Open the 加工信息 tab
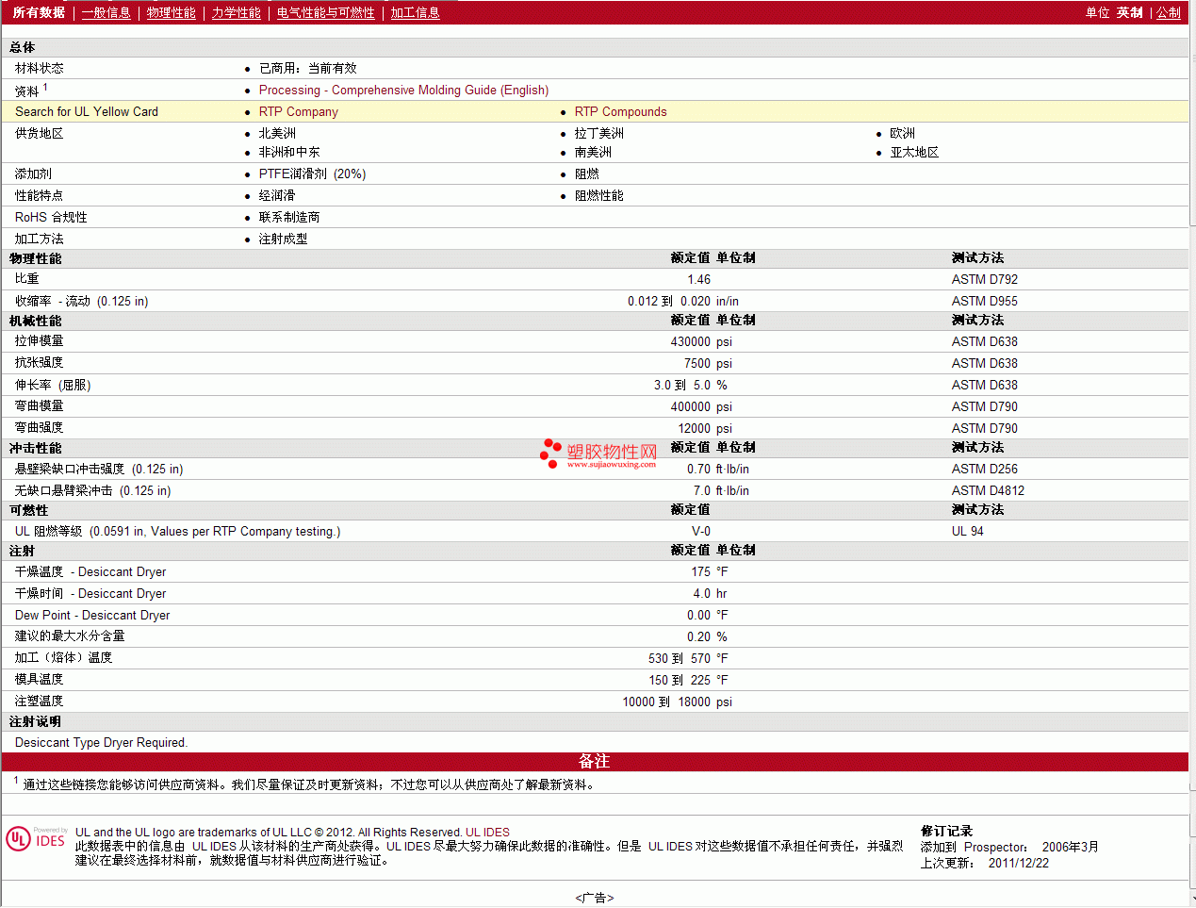The width and height of the screenshot is (1196, 908). click(x=415, y=12)
